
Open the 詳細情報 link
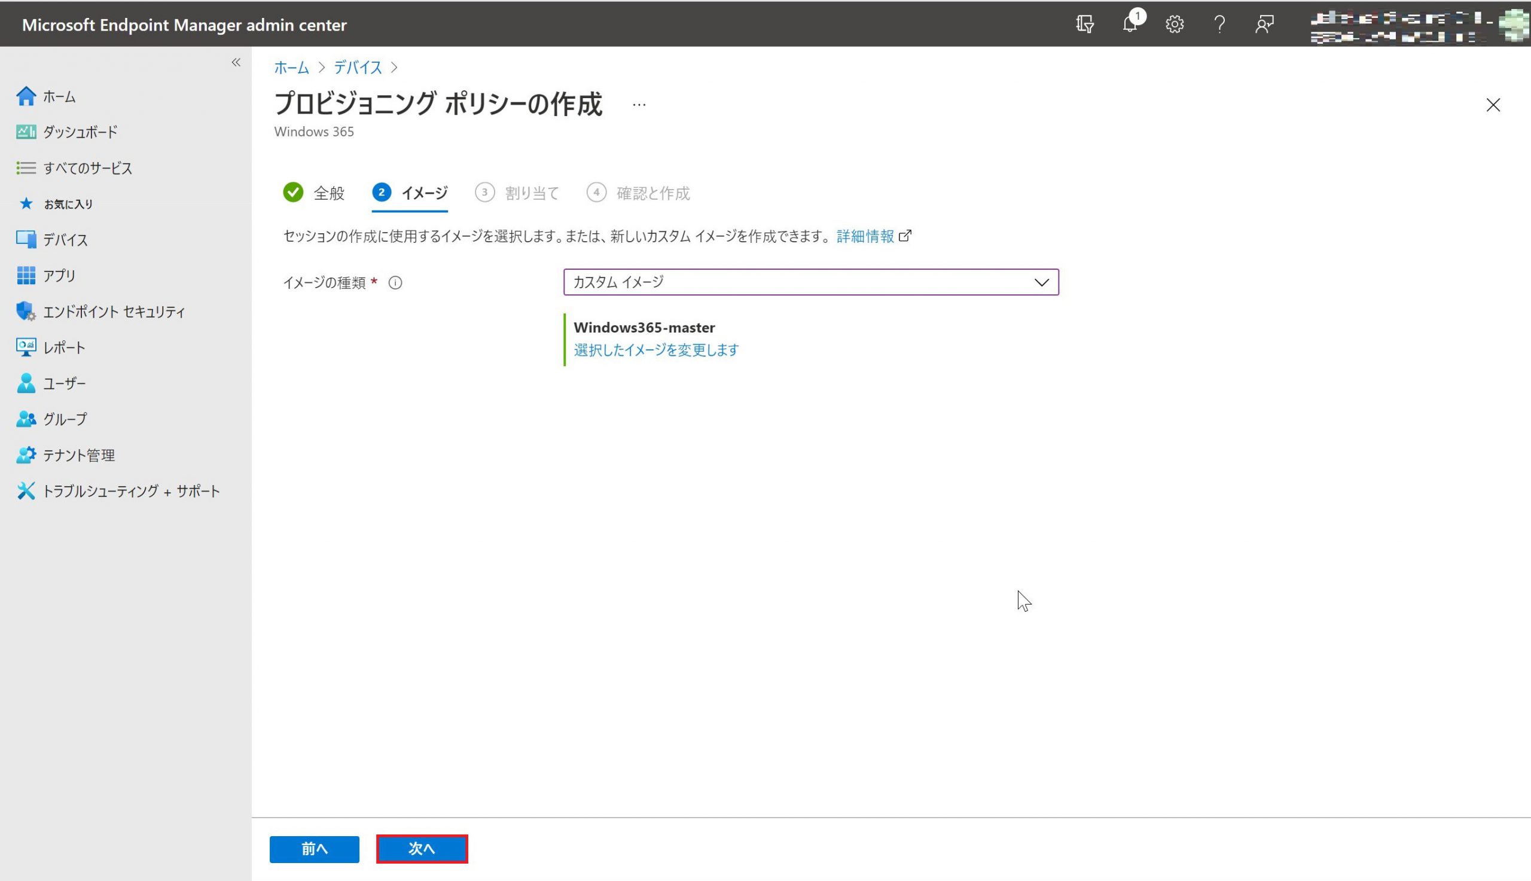pyautogui.click(x=865, y=236)
